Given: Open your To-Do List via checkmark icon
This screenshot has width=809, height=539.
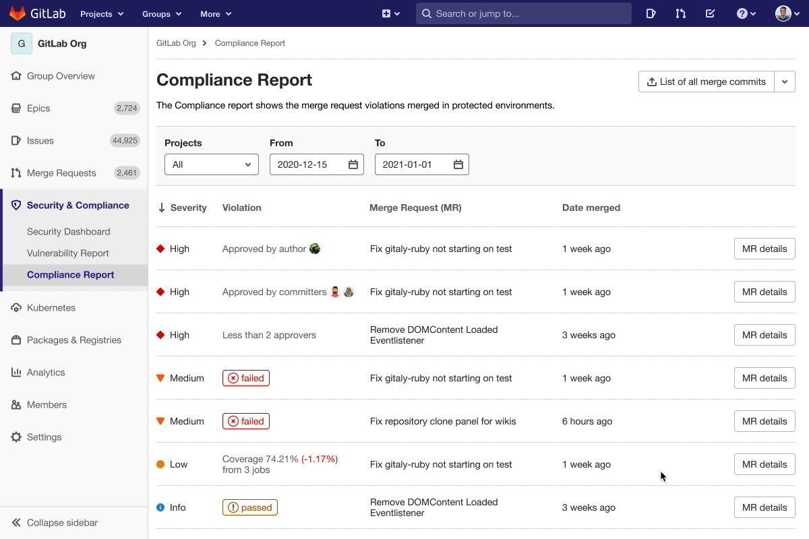Looking at the screenshot, I should tap(710, 13).
